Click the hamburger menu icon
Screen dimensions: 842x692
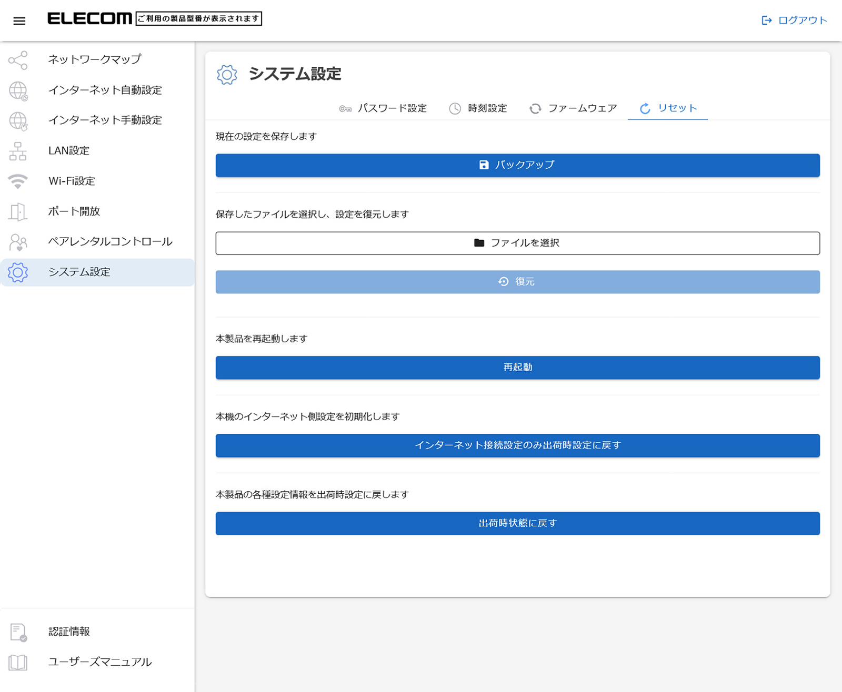[19, 21]
